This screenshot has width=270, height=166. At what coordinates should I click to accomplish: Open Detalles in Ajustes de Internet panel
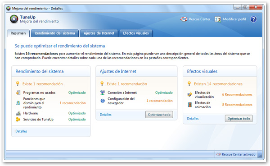coord(106,115)
